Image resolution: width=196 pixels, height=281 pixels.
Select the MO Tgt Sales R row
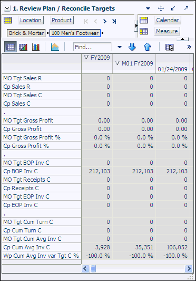coord(42,78)
